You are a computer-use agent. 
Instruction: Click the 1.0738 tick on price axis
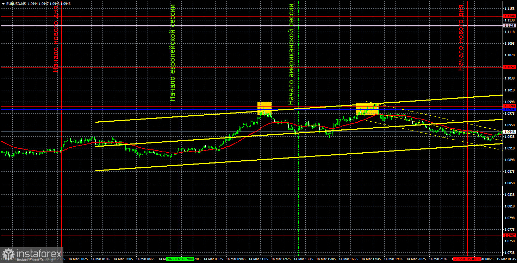509,253
